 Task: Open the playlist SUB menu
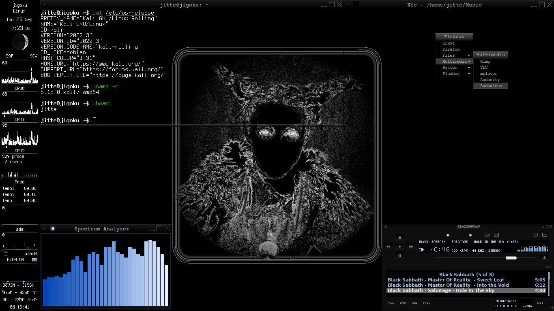pyautogui.click(x=403, y=302)
